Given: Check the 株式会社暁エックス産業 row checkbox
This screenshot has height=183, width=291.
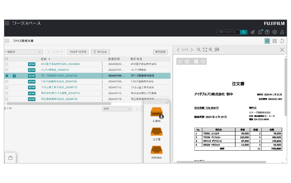Looking at the screenshot, I should pyautogui.click(x=7, y=93).
